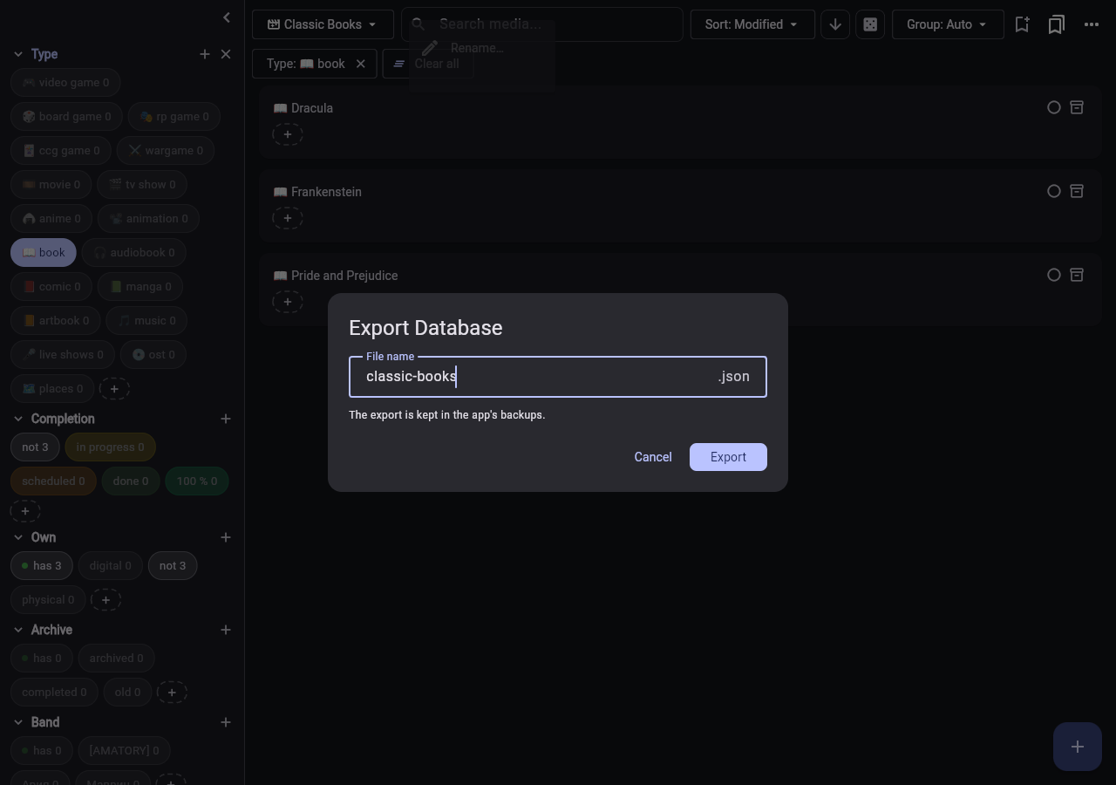
Task: Archive the Pride and Prejudice entry
Action: pyautogui.click(x=1077, y=275)
